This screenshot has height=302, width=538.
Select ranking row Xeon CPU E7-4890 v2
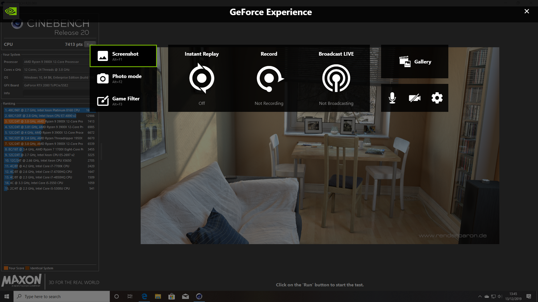point(49,116)
